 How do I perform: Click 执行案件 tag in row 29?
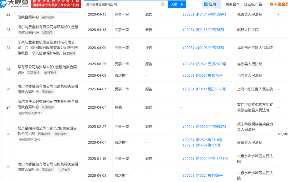pyautogui.click(x=65, y=170)
